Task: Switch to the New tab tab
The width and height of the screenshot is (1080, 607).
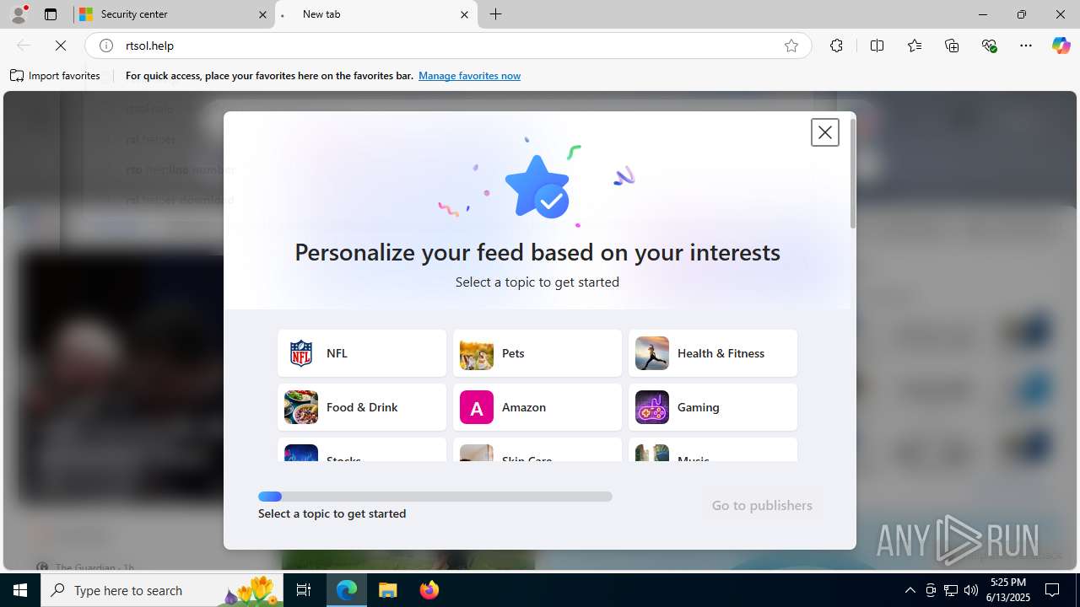Action: tap(375, 14)
